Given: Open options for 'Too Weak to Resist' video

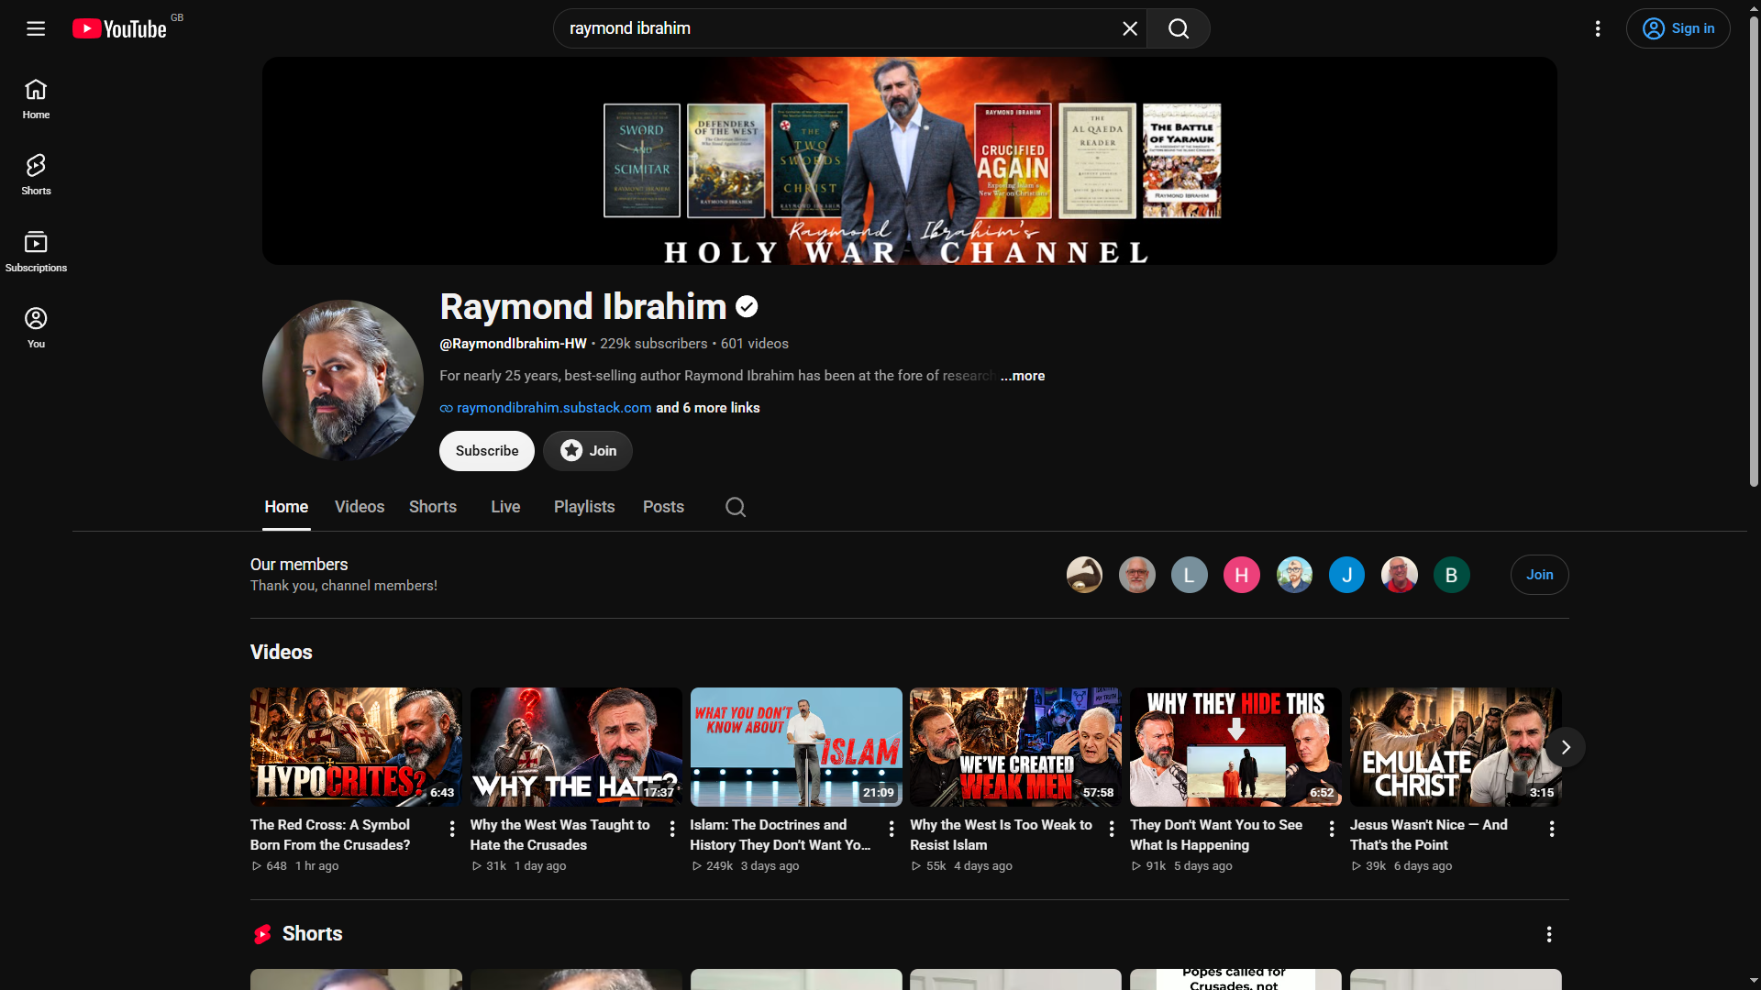Looking at the screenshot, I should pos(1111,829).
